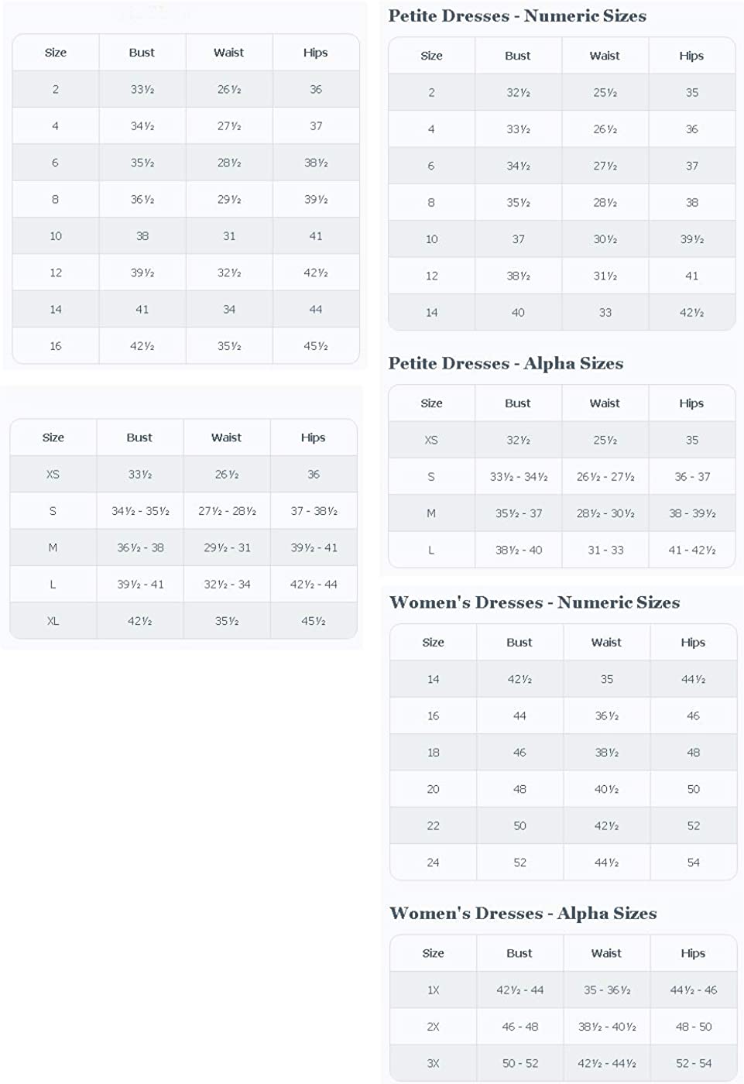Click size 24 in Women's numeric table
This screenshot has height=1084, width=744.
pos(433,863)
